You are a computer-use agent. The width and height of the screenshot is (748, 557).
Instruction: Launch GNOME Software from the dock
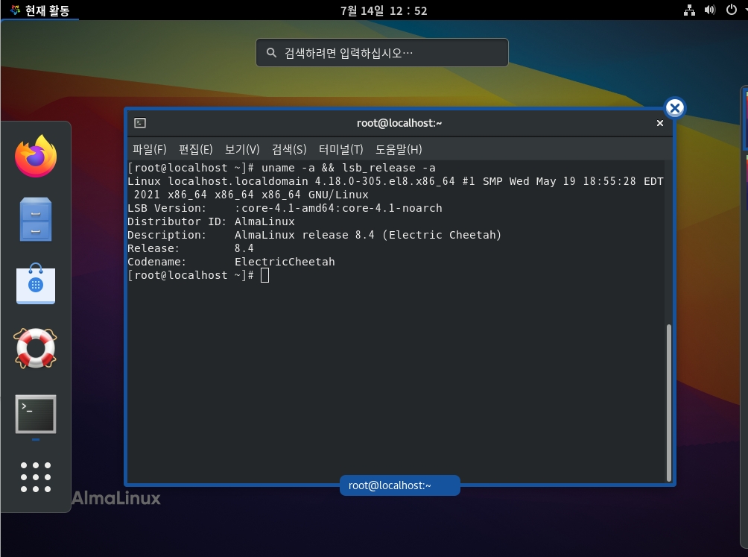click(36, 285)
